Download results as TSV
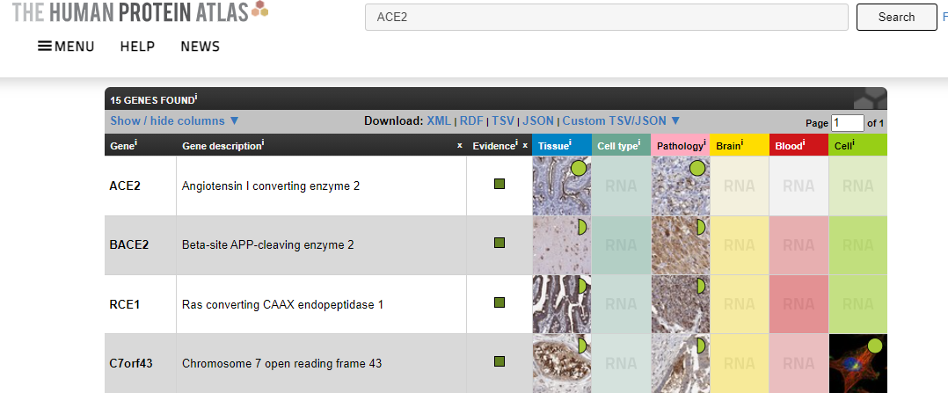The height and width of the screenshot is (393, 948). (x=502, y=120)
